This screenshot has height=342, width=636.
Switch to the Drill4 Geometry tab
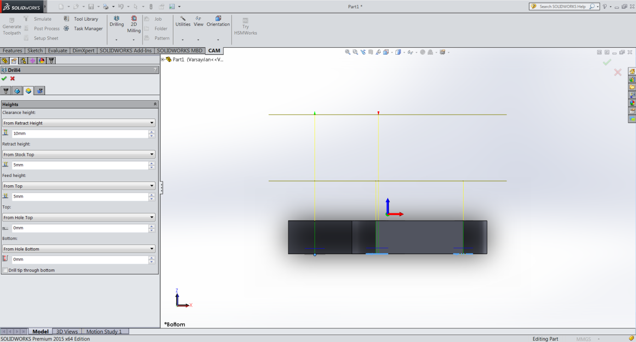pyautogui.click(x=17, y=91)
